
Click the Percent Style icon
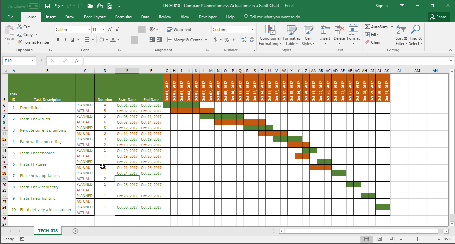(x=227, y=40)
